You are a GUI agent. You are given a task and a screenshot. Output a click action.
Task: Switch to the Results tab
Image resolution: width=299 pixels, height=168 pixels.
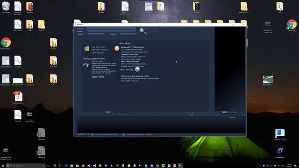click(x=108, y=113)
